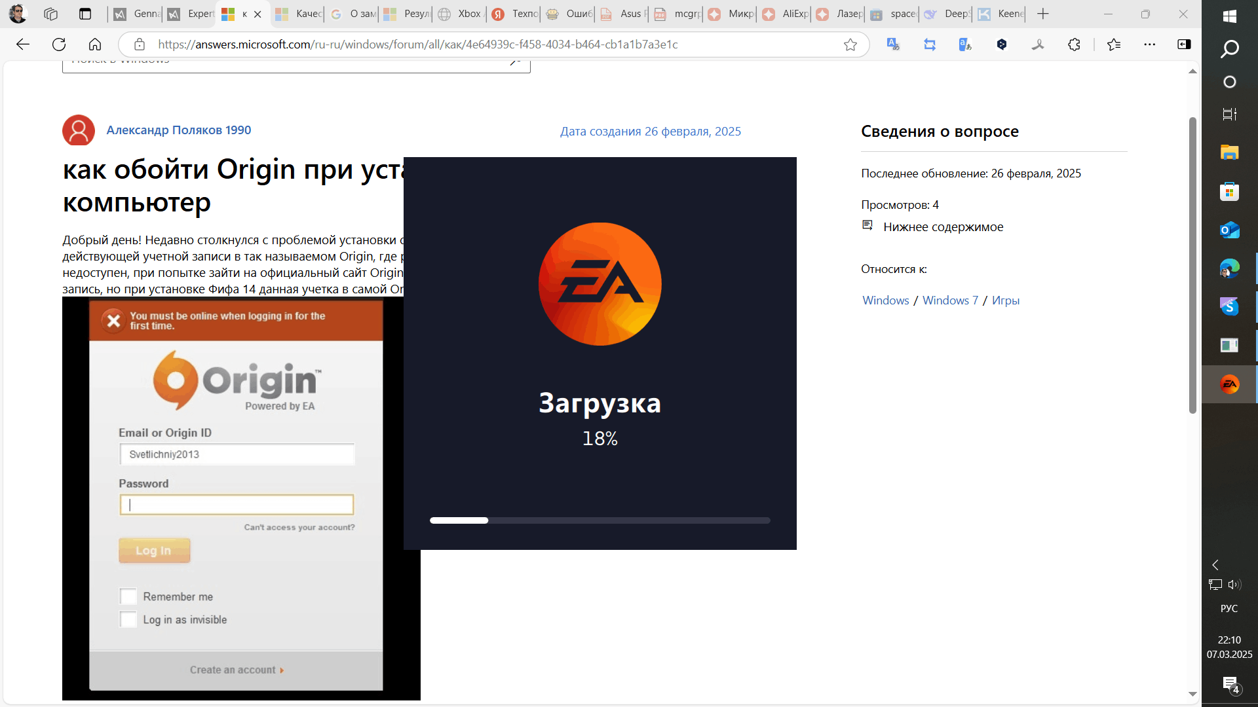Image resolution: width=1258 pixels, height=707 pixels.
Task: Open the network tray icon
Action: click(1215, 585)
